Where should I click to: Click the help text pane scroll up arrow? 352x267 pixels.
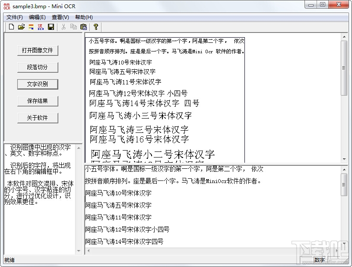pos(79,148)
